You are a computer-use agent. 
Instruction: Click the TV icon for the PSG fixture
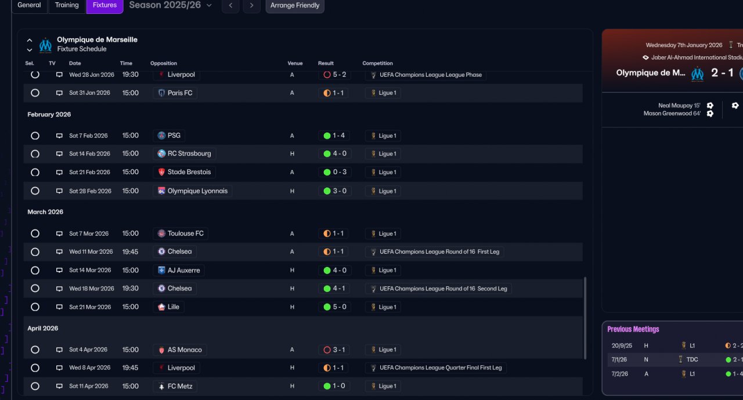click(59, 136)
